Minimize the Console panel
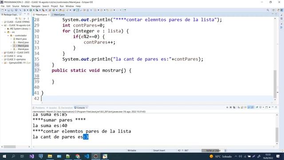 click(272, 108)
